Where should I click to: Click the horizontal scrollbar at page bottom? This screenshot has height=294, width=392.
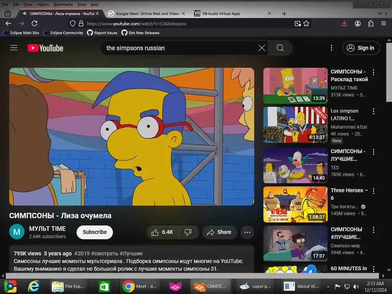pyautogui.click(x=193, y=276)
